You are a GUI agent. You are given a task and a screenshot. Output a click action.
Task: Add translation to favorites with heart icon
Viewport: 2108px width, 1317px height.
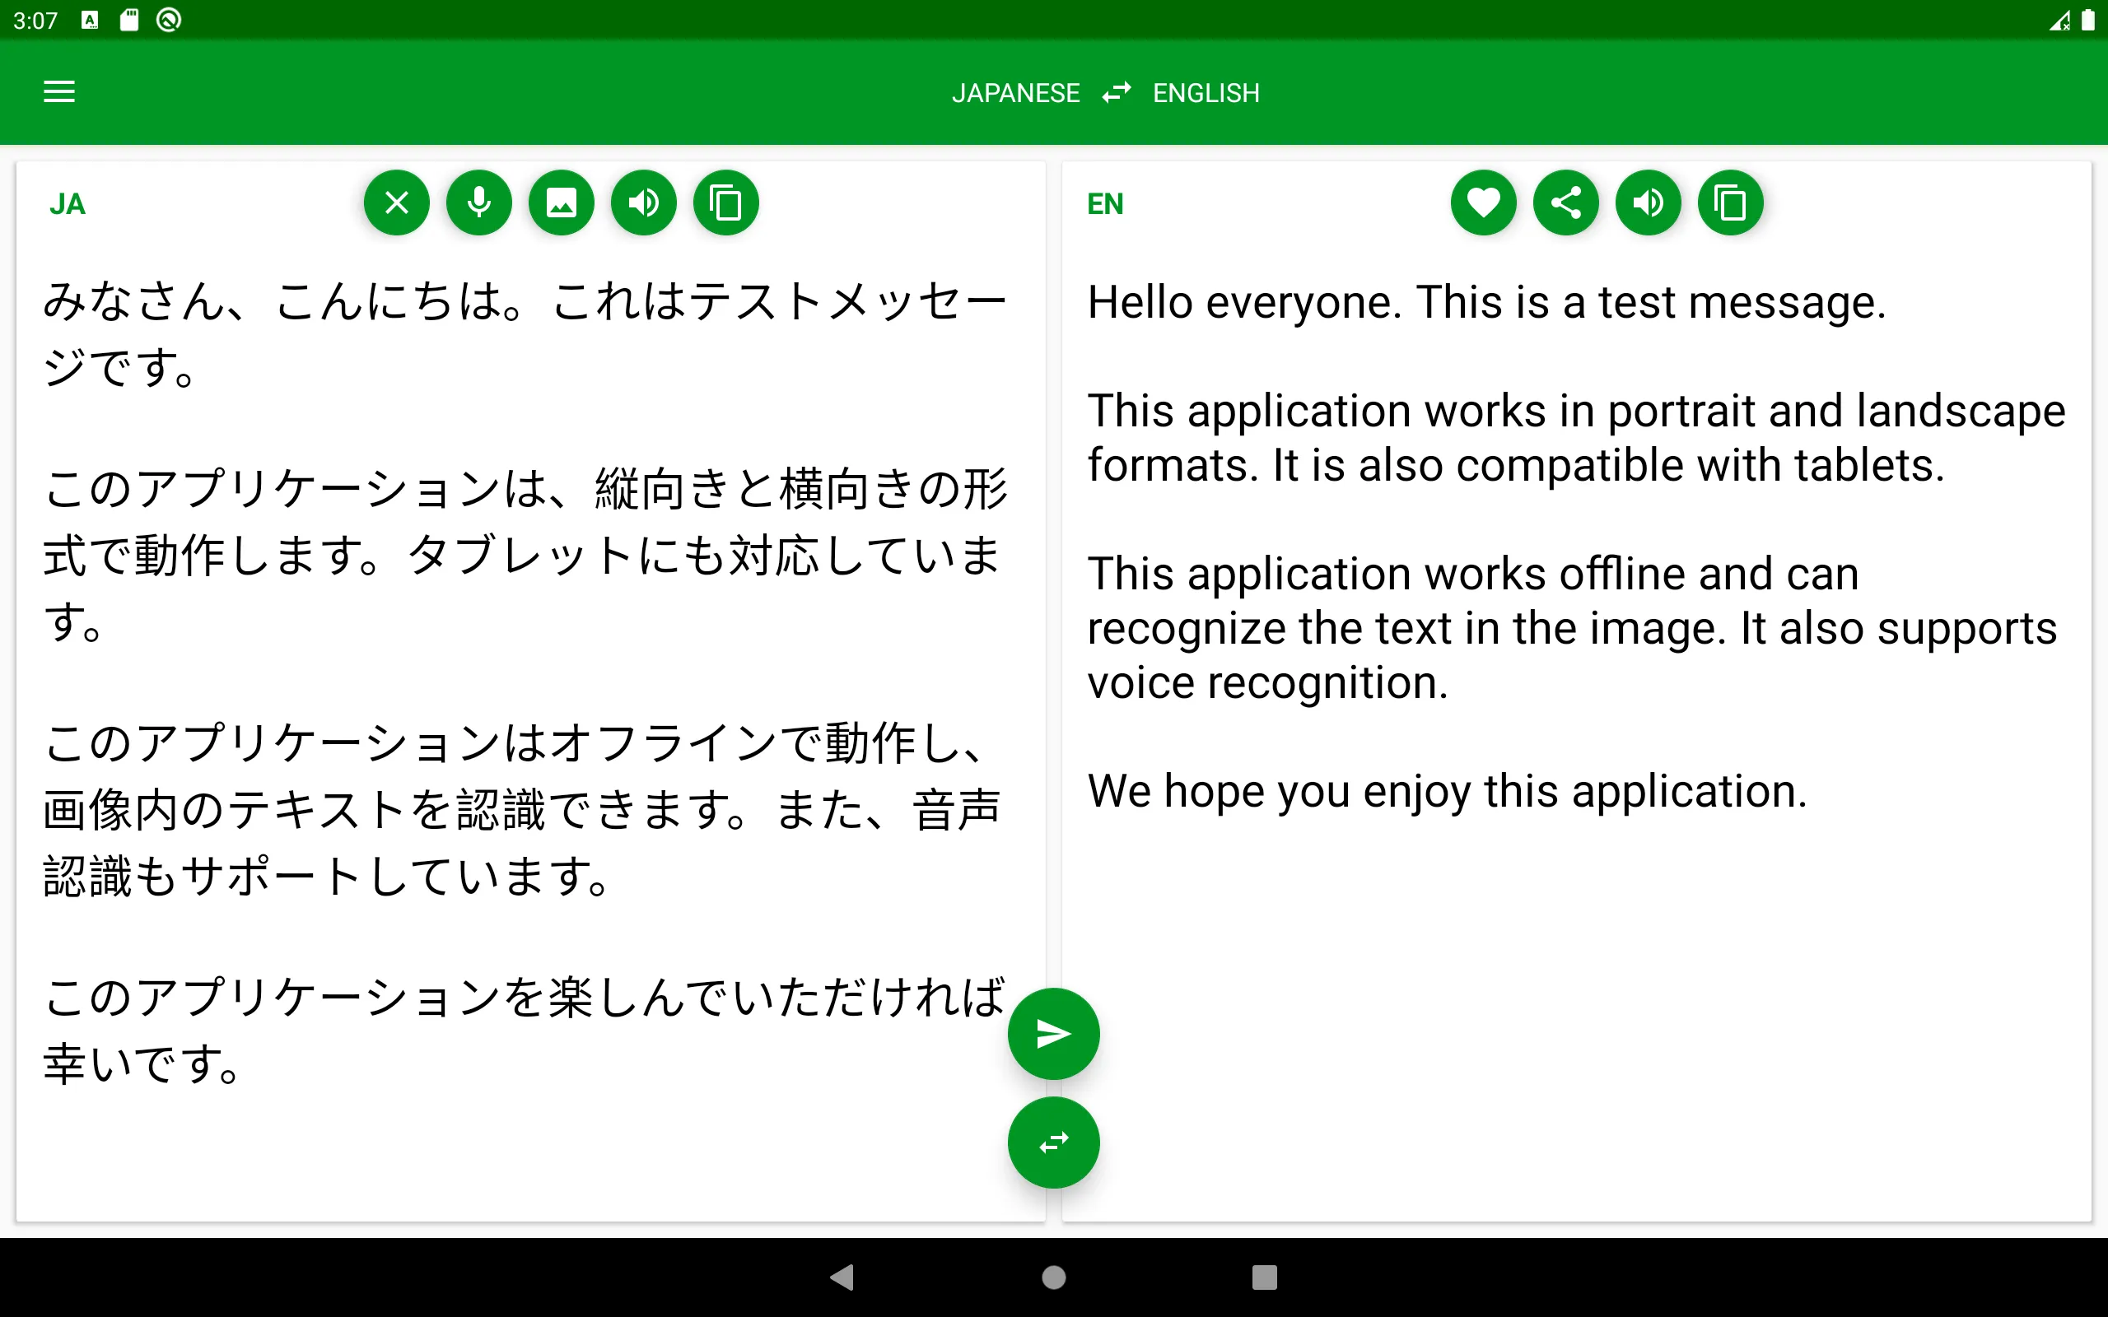pyautogui.click(x=1484, y=203)
